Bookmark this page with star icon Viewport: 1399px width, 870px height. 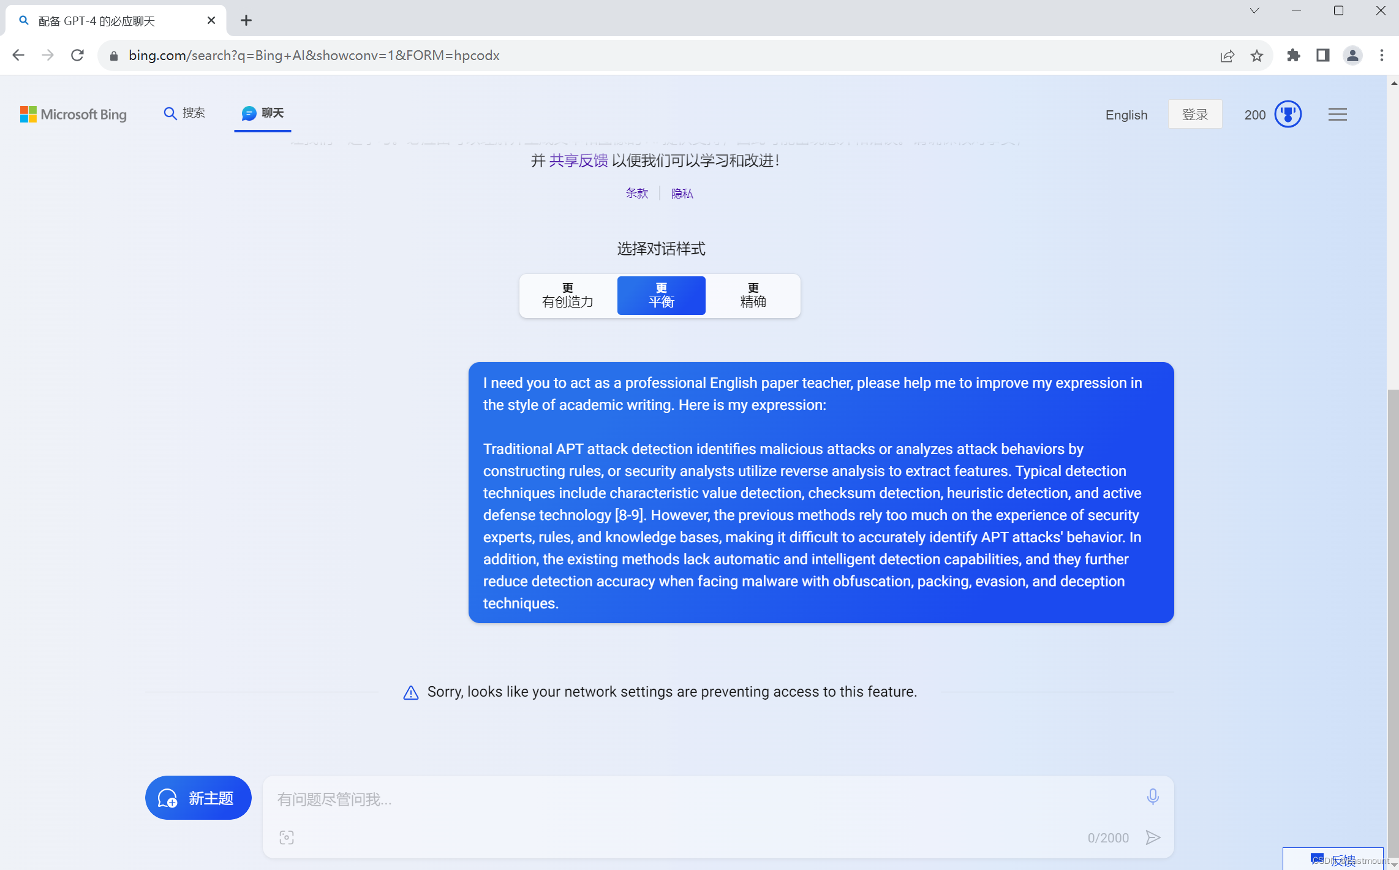(x=1257, y=56)
